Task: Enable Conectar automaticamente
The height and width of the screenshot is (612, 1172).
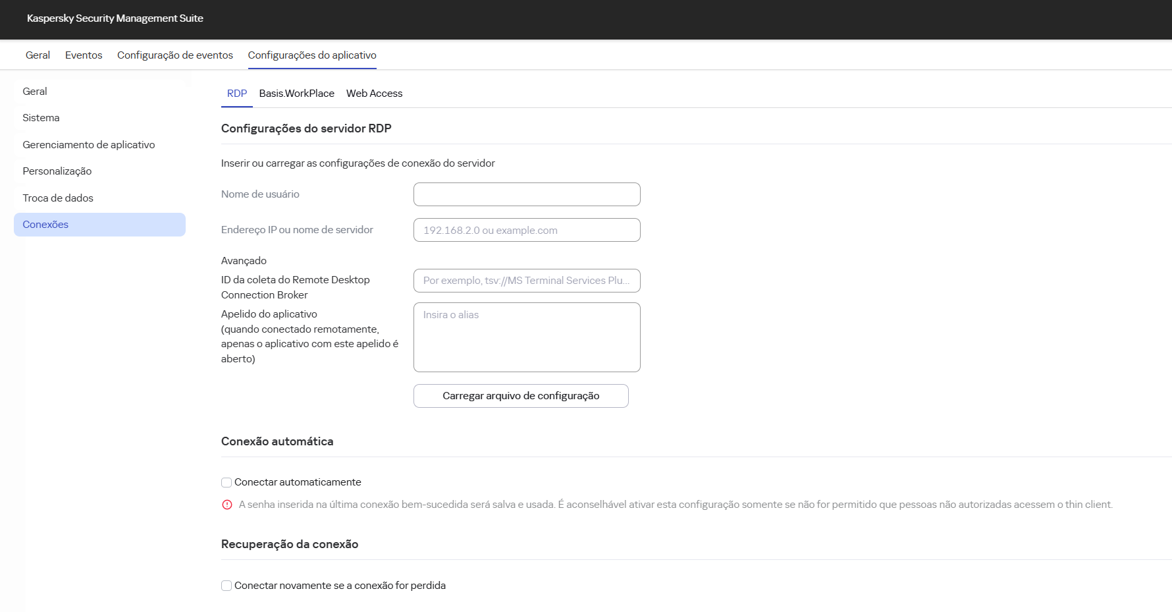Action: (226, 482)
